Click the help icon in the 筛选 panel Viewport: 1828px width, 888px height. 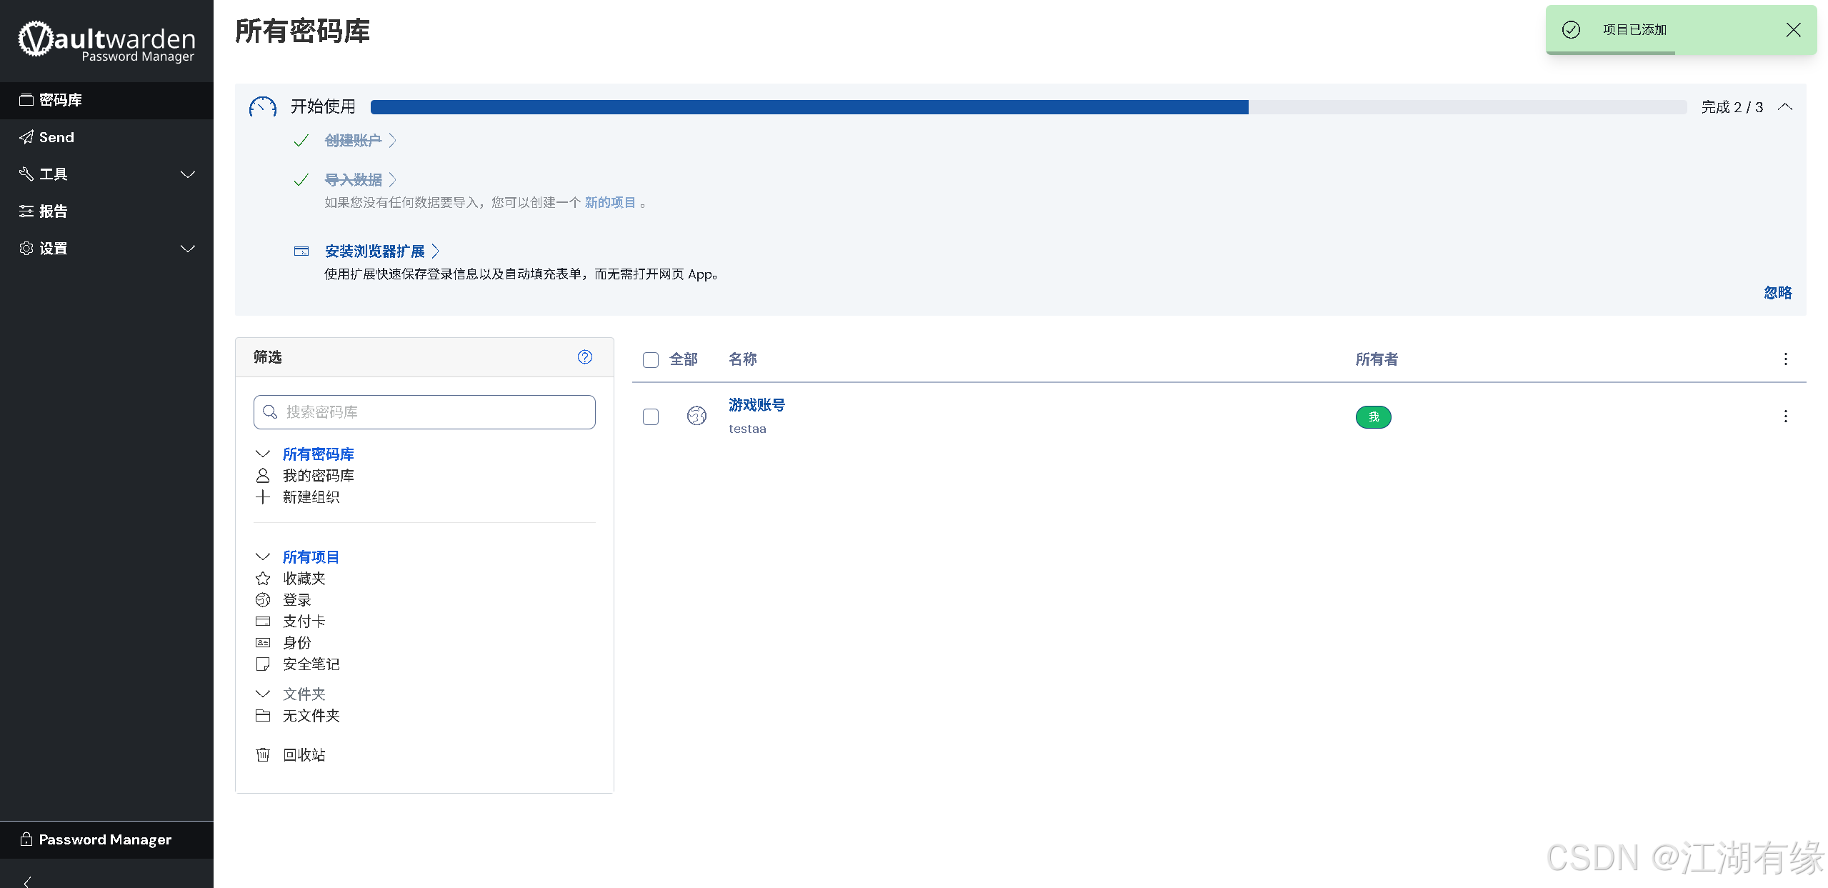584,356
